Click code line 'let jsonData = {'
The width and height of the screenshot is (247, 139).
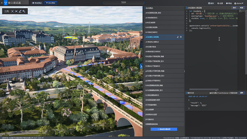coord(197,11)
